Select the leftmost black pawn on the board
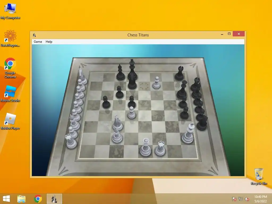Image resolution: width=272 pixels, height=204 pixels. pyautogui.click(x=106, y=102)
